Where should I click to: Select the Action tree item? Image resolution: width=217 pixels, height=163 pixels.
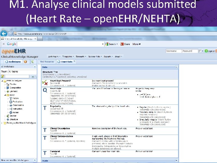(x=15, y=98)
